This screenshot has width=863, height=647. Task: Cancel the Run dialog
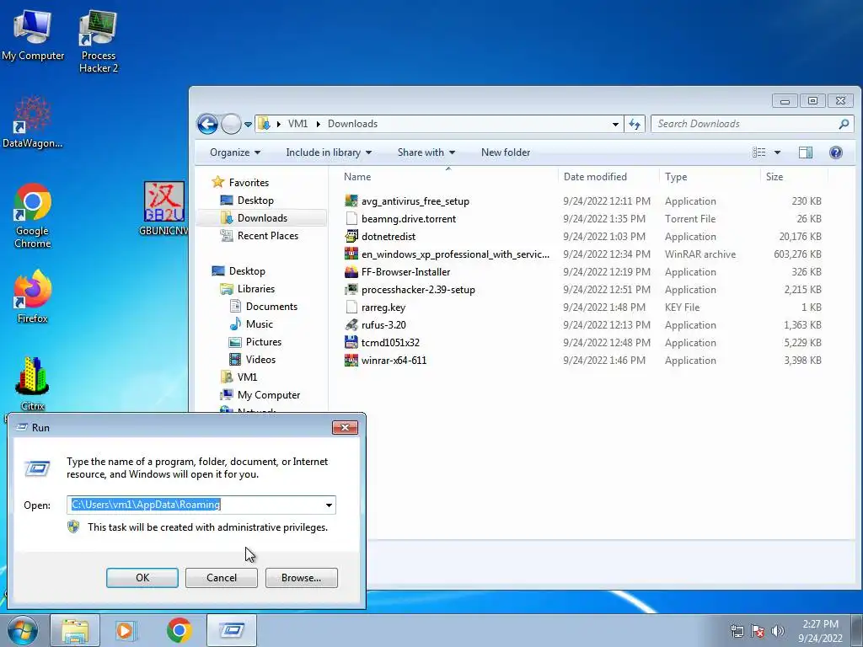(x=222, y=578)
